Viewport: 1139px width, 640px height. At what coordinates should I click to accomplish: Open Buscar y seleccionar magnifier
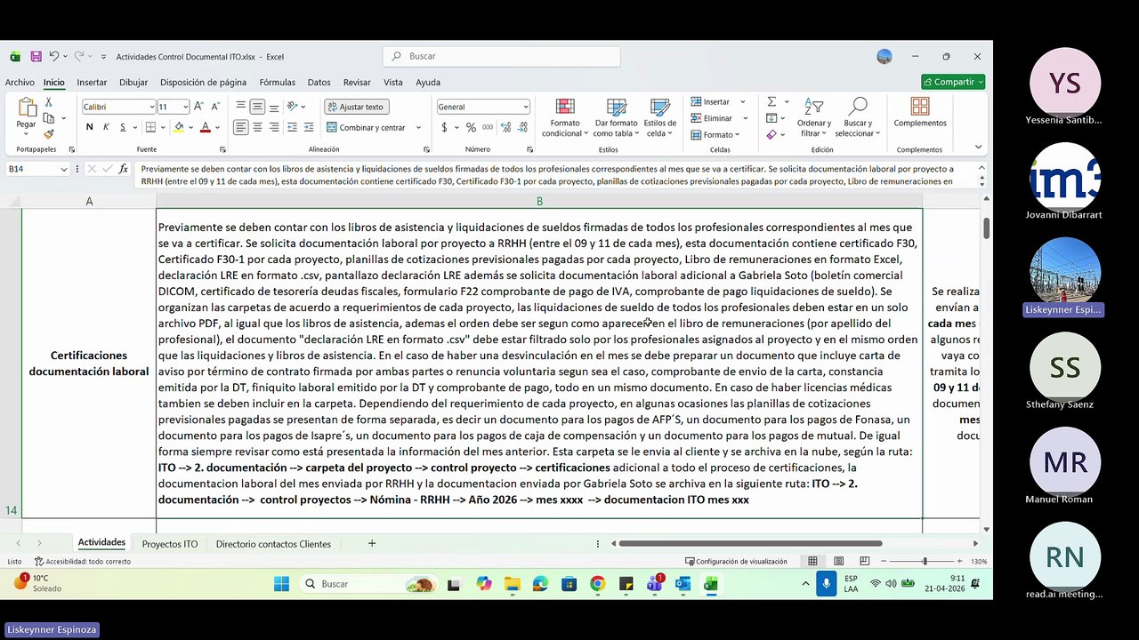[x=858, y=117]
